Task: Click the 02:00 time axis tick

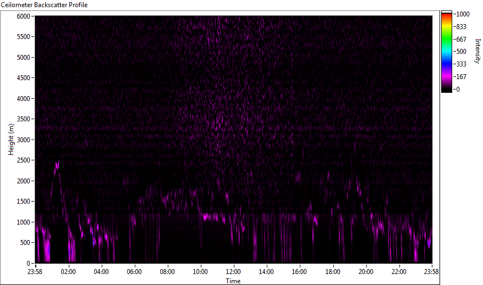Action: click(x=68, y=272)
